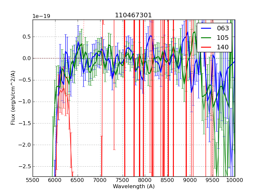Click the 7500 x-axis tick label
The image size is (261, 196).
click(x=123, y=180)
